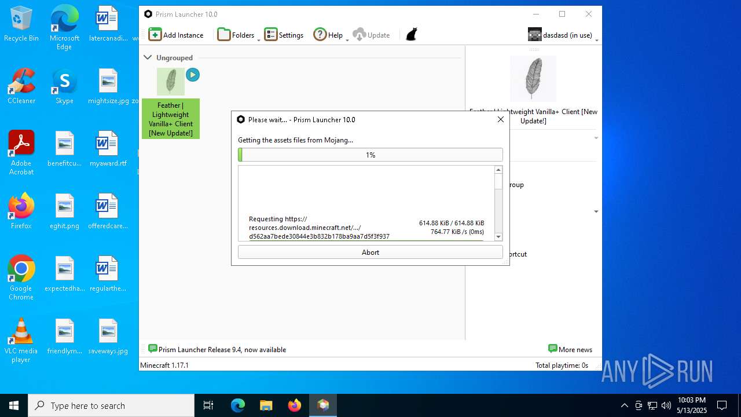Show hidden system tray icons
The width and height of the screenshot is (741, 417).
click(624, 405)
